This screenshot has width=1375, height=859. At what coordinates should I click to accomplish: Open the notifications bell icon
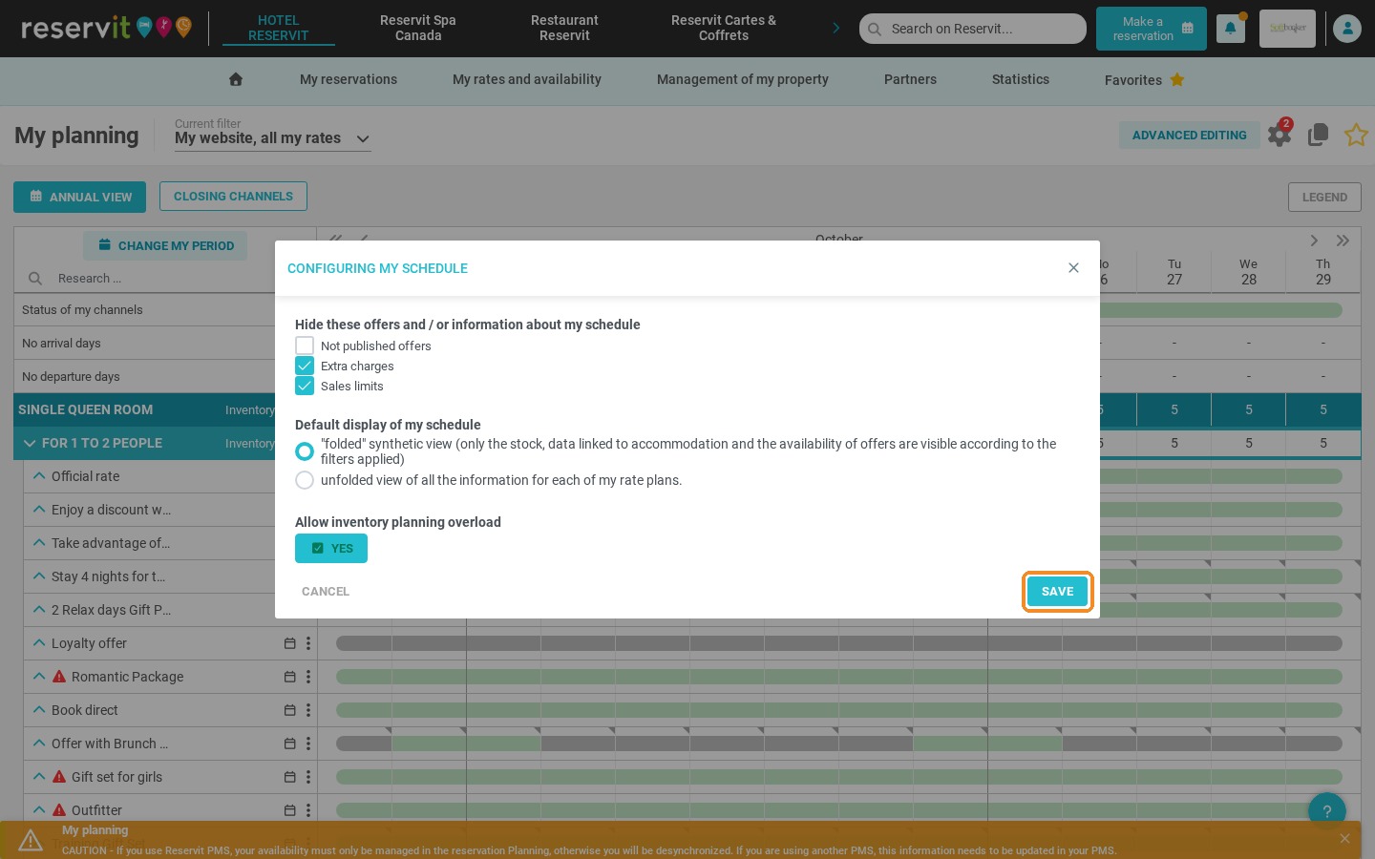[1230, 29]
